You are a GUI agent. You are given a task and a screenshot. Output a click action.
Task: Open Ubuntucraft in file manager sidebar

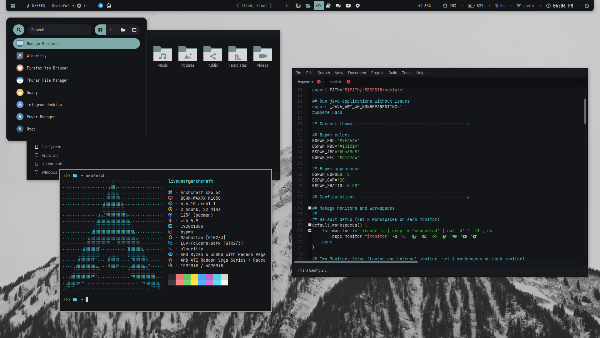coord(52,164)
